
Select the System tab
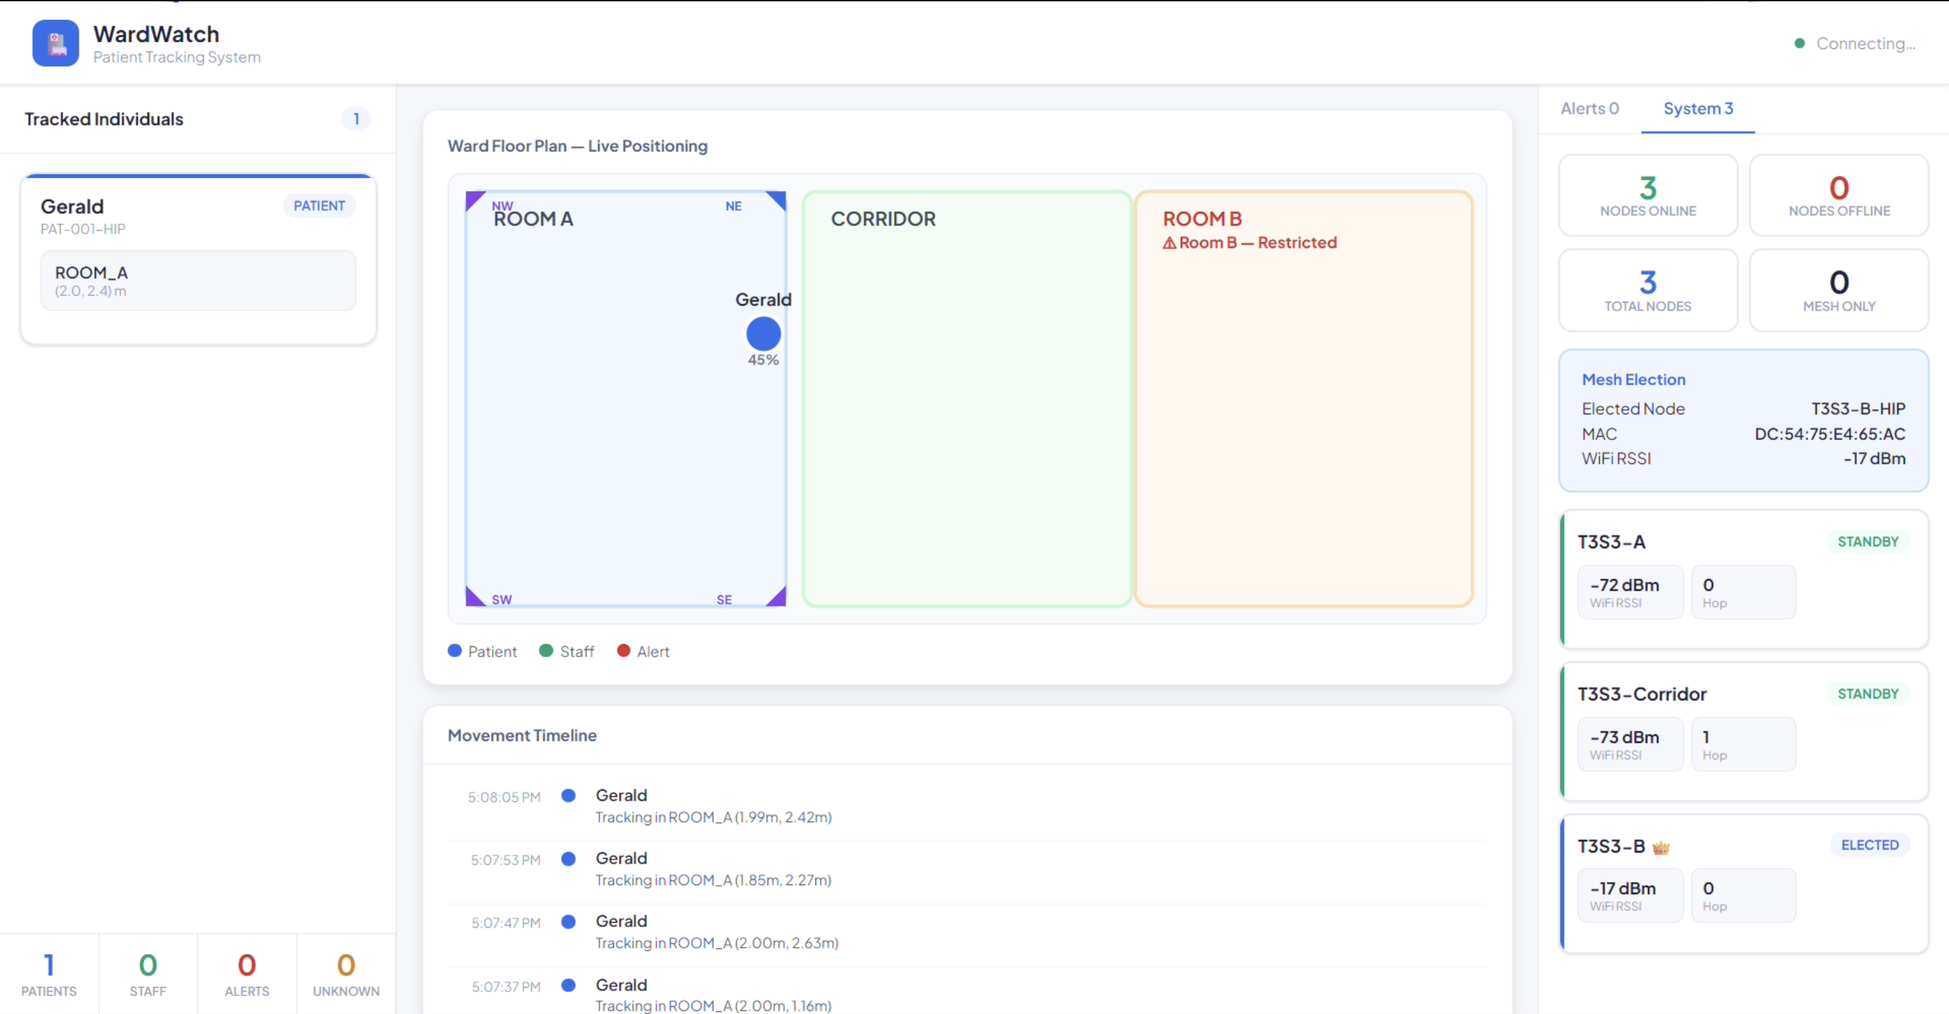(x=1697, y=108)
